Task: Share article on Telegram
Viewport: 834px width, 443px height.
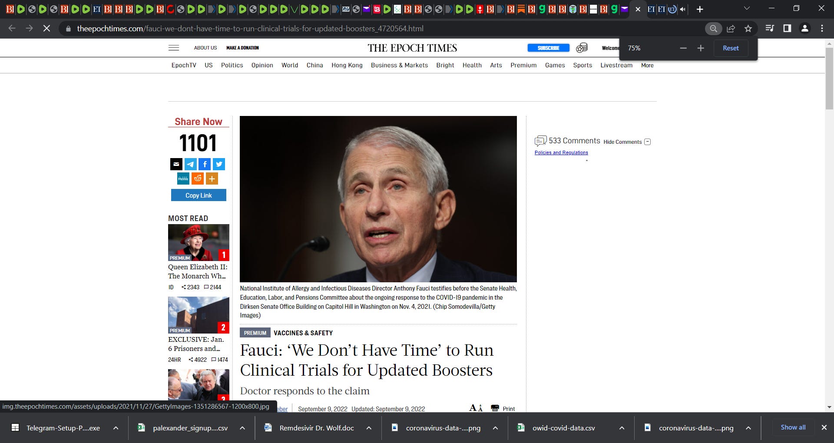Action: point(190,164)
